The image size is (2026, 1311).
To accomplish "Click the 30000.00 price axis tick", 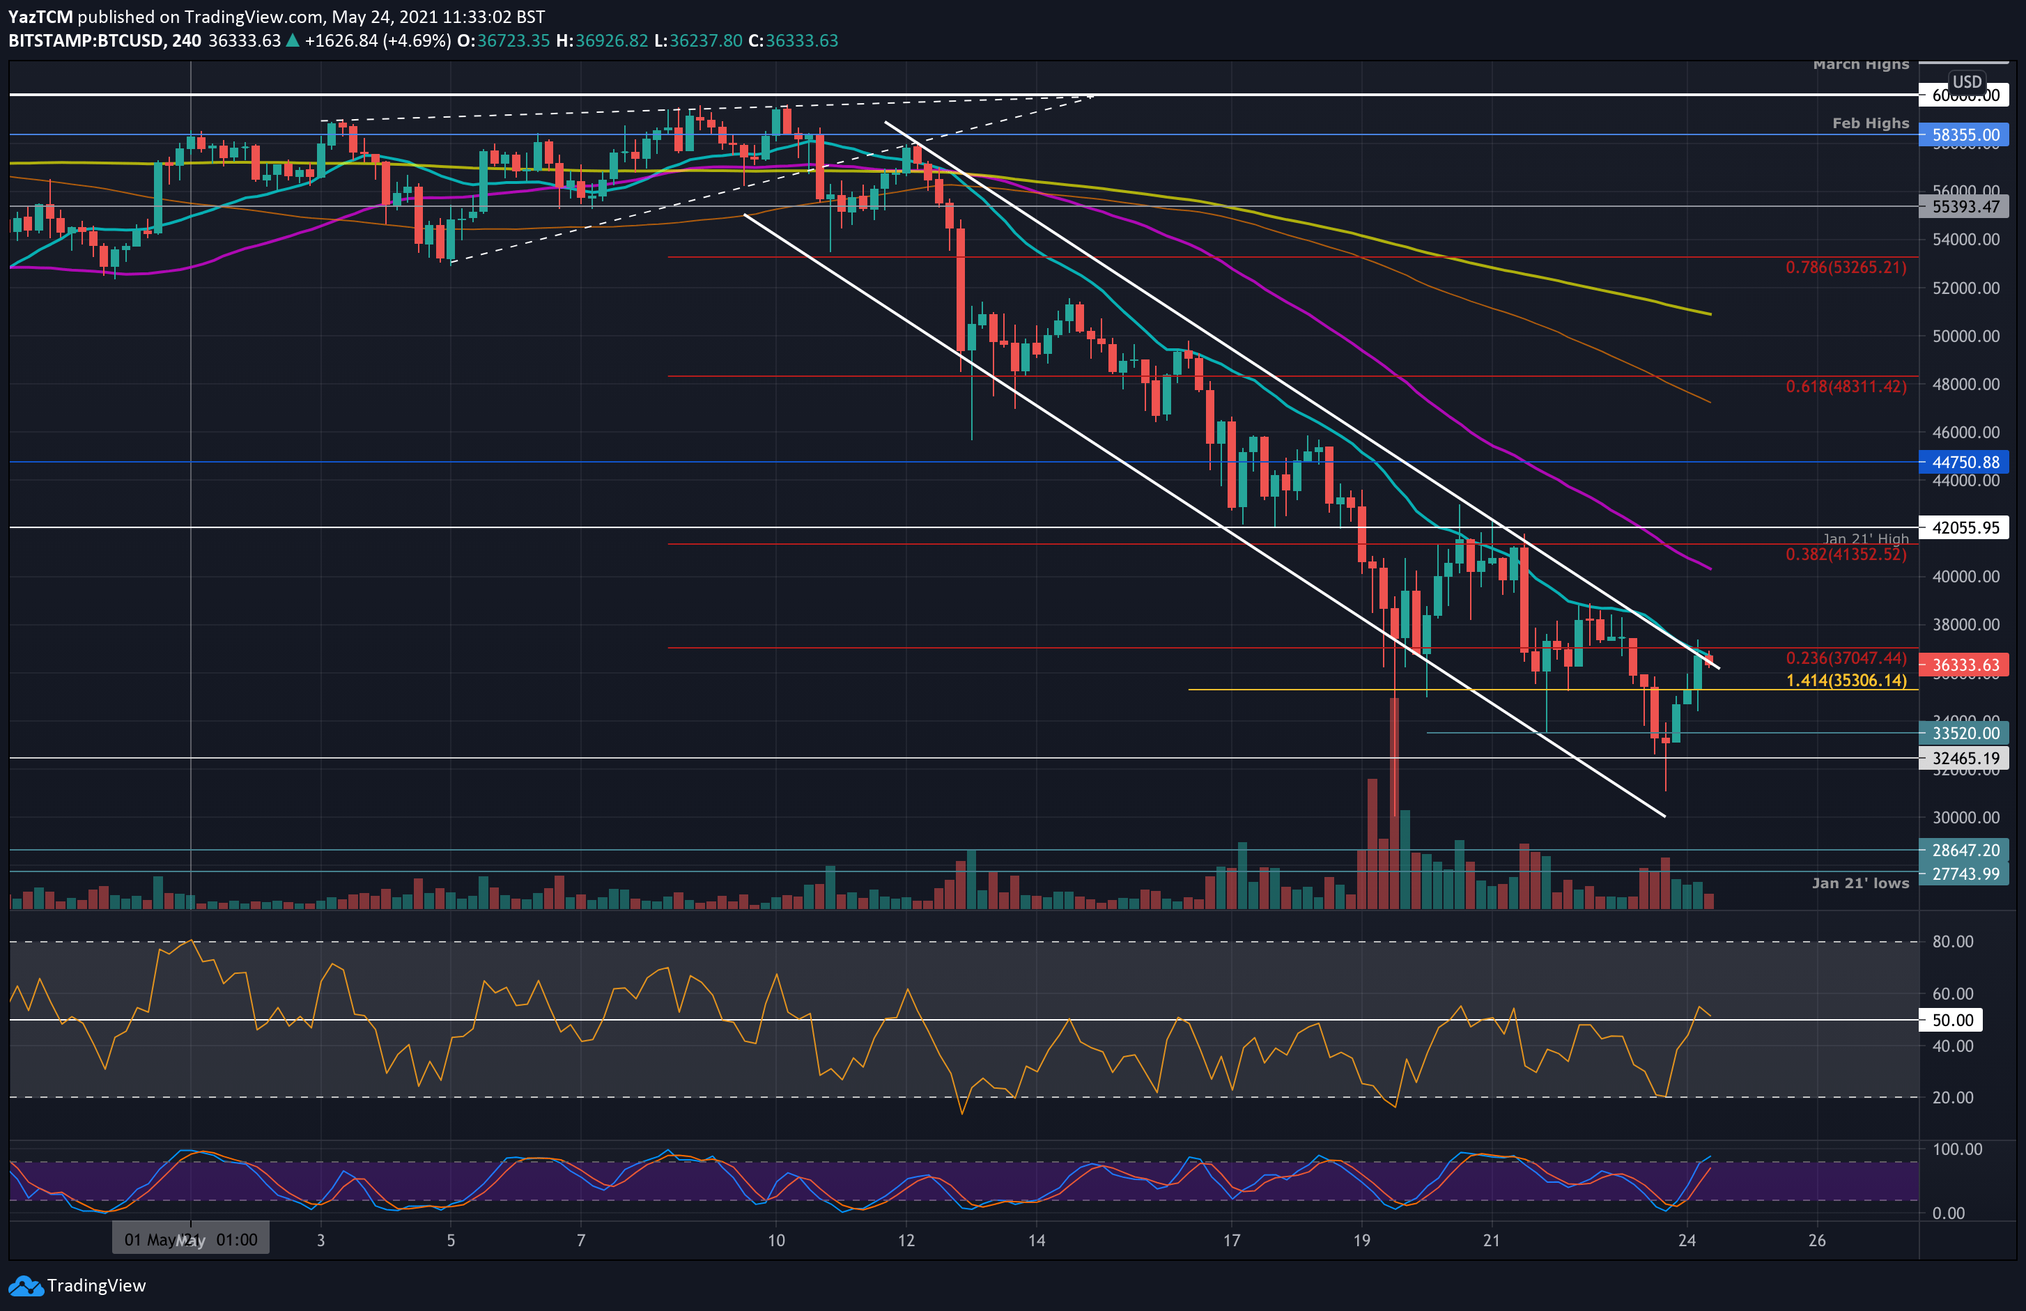I will pyautogui.click(x=1965, y=817).
